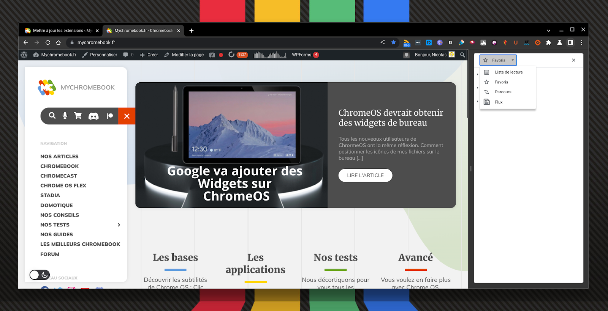Open the tab search chevron
The height and width of the screenshot is (311, 608).
click(x=548, y=31)
